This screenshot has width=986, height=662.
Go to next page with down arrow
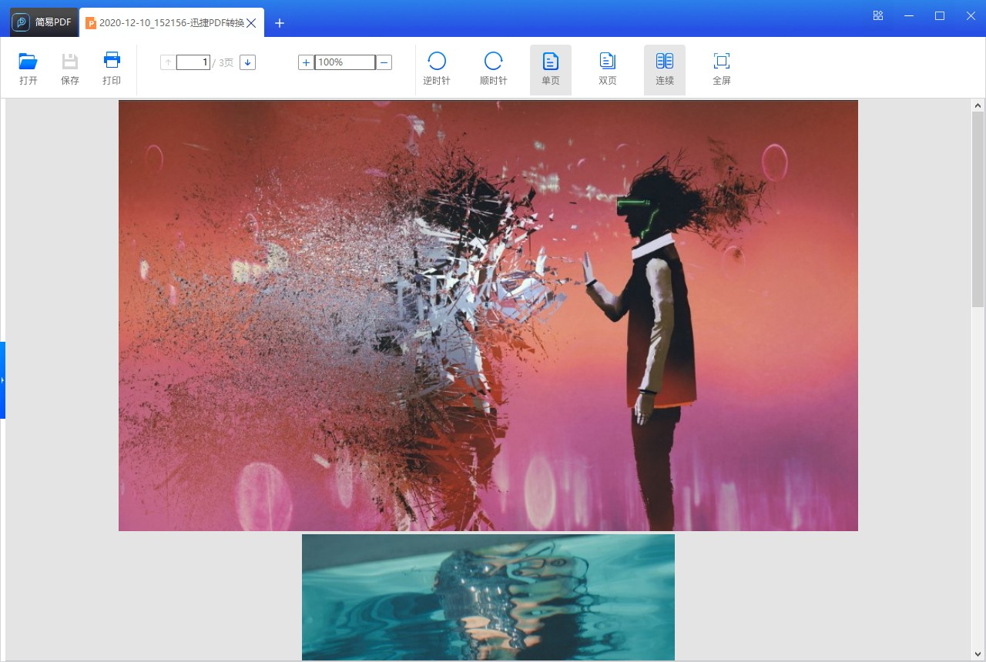click(247, 62)
